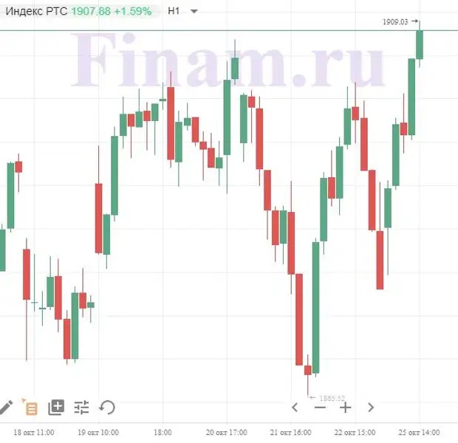
Task: Zoom in with plus button
Action: click(x=345, y=407)
